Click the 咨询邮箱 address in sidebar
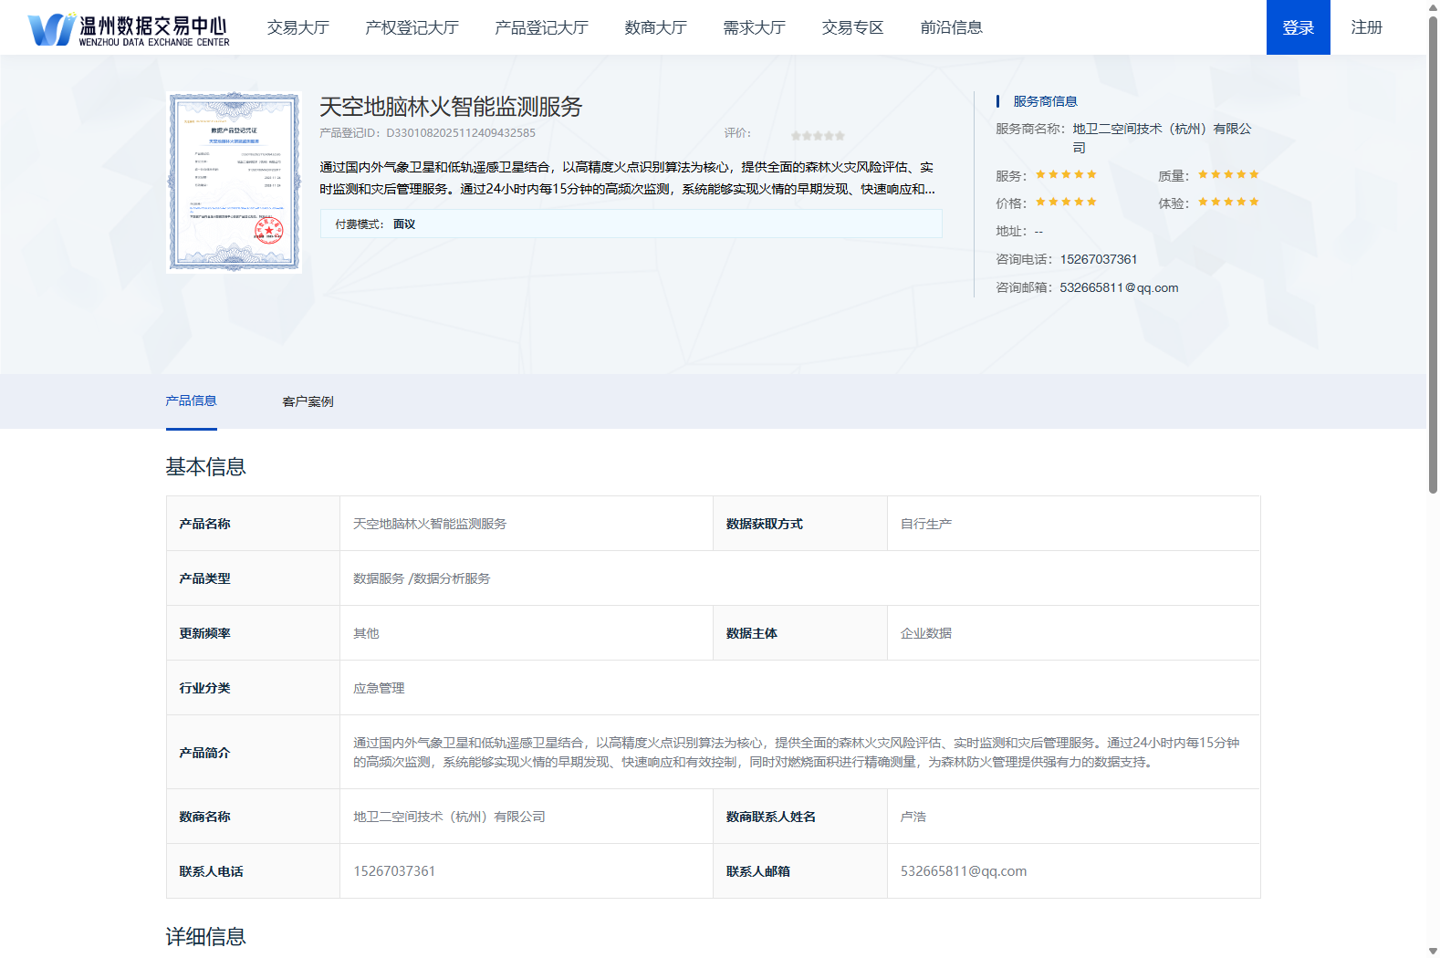This screenshot has height=958, width=1440. (x=1119, y=287)
